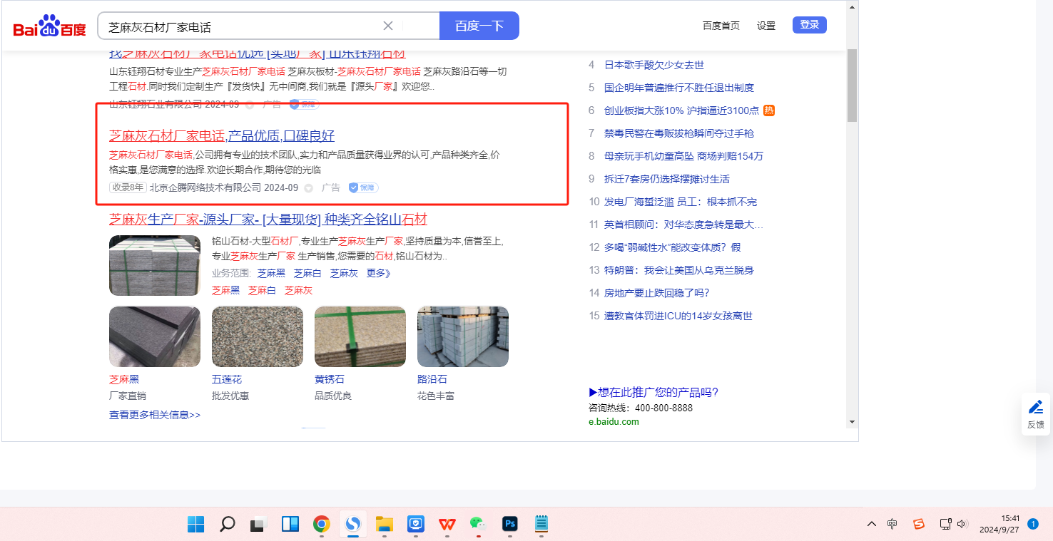Click the 黄锈石 caption link
Image resolution: width=1053 pixels, height=541 pixels.
[x=330, y=379]
